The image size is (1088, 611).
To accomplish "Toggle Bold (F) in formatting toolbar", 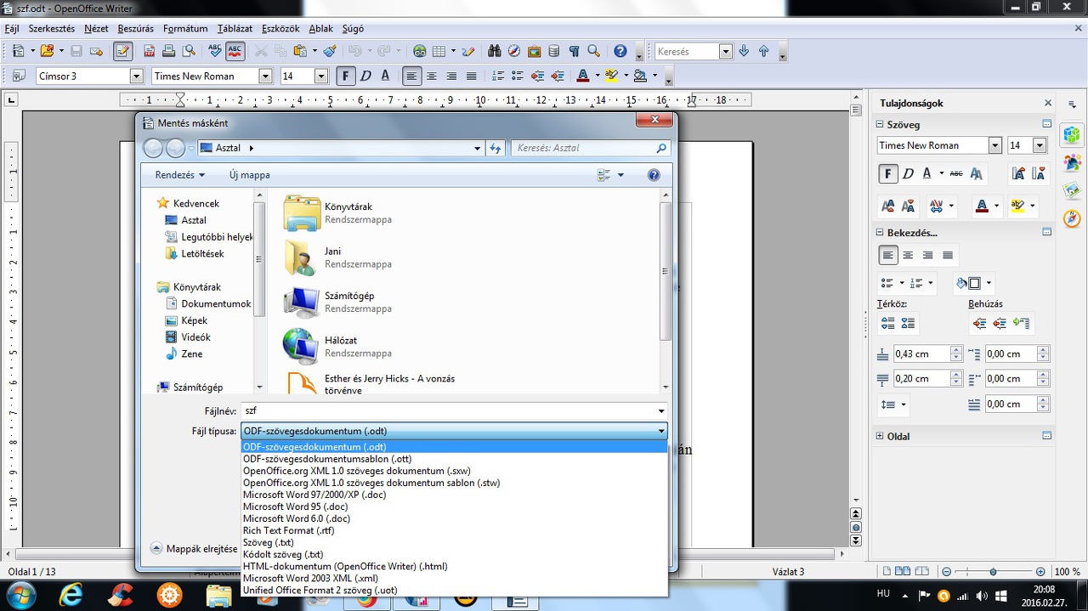I will (x=345, y=76).
